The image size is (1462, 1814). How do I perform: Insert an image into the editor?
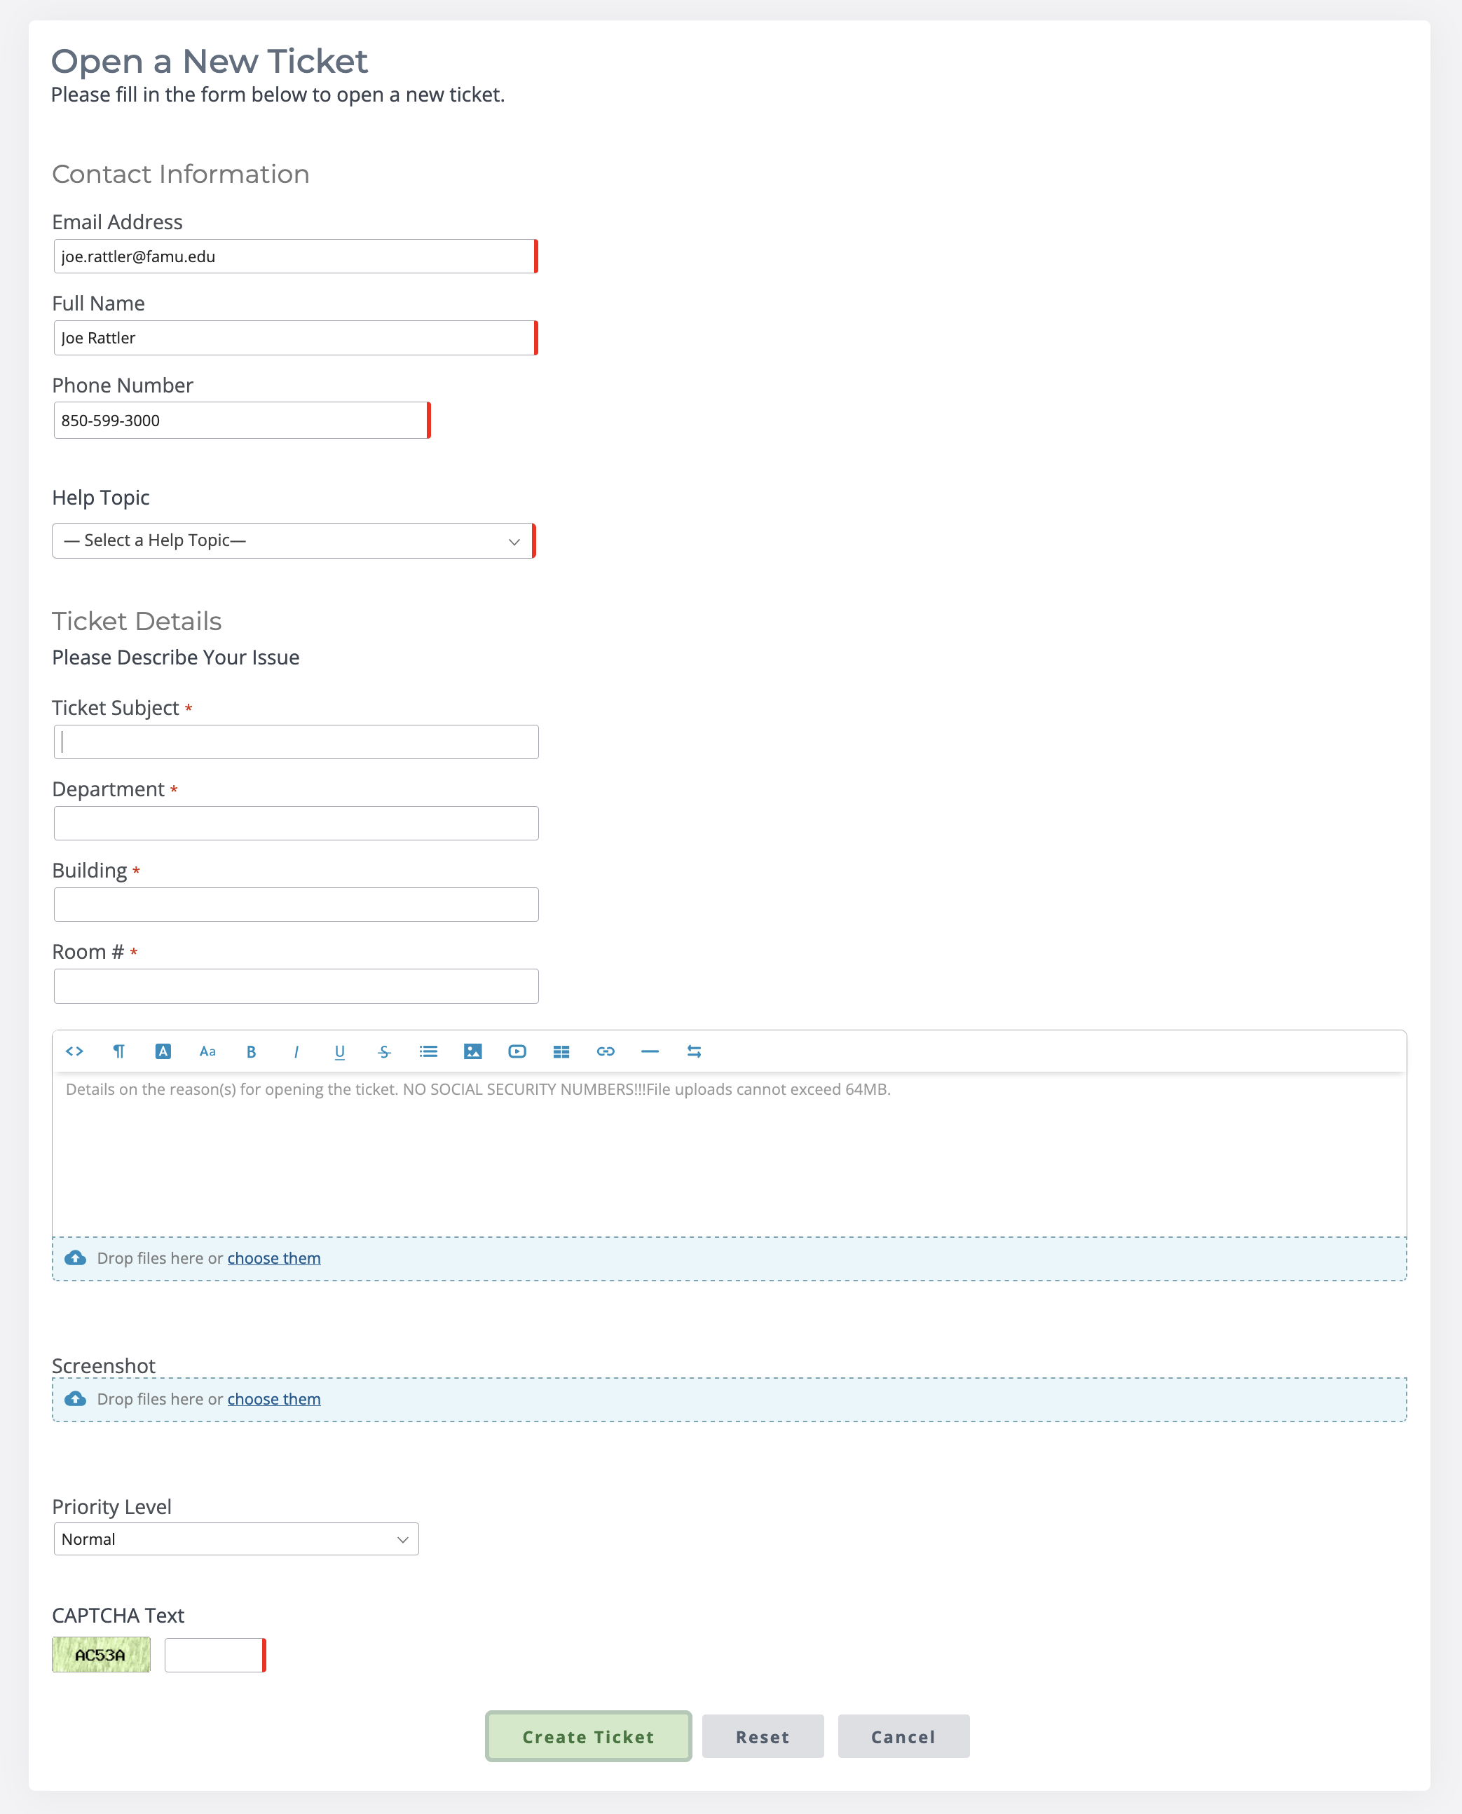(473, 1051)
